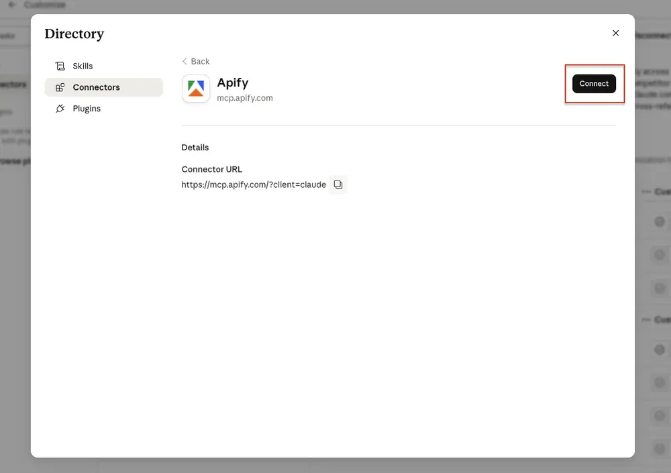The image size is (671, 473).
Task: Click the Back chevron arrow
Action: (185, 61)
